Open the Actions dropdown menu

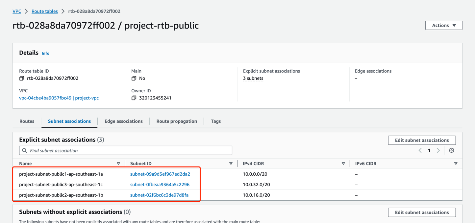click(443, 25)
